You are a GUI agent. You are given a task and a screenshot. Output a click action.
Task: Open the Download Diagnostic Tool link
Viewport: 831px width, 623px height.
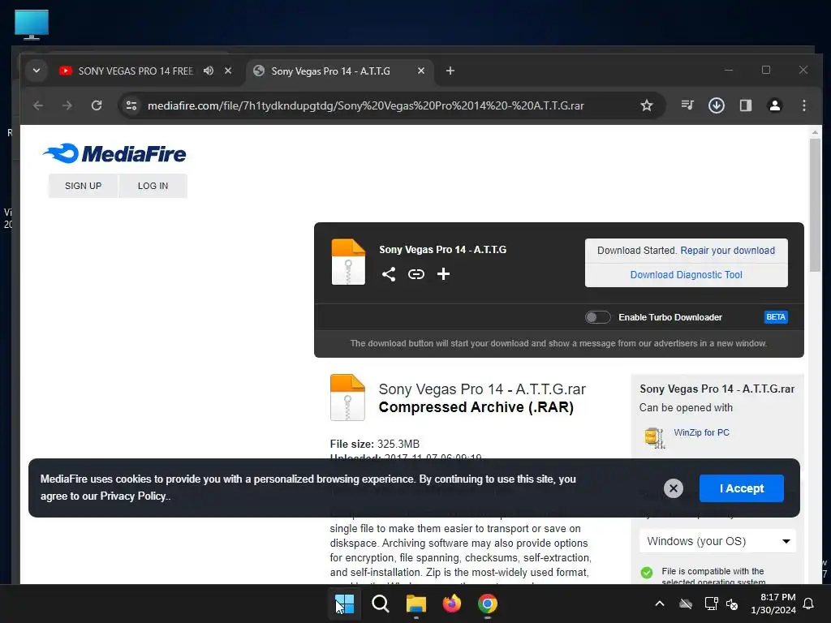coord(686,275)
